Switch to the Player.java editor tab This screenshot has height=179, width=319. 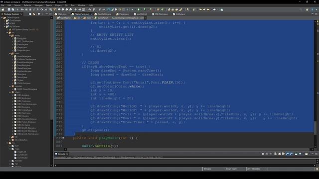coord(122,14)
